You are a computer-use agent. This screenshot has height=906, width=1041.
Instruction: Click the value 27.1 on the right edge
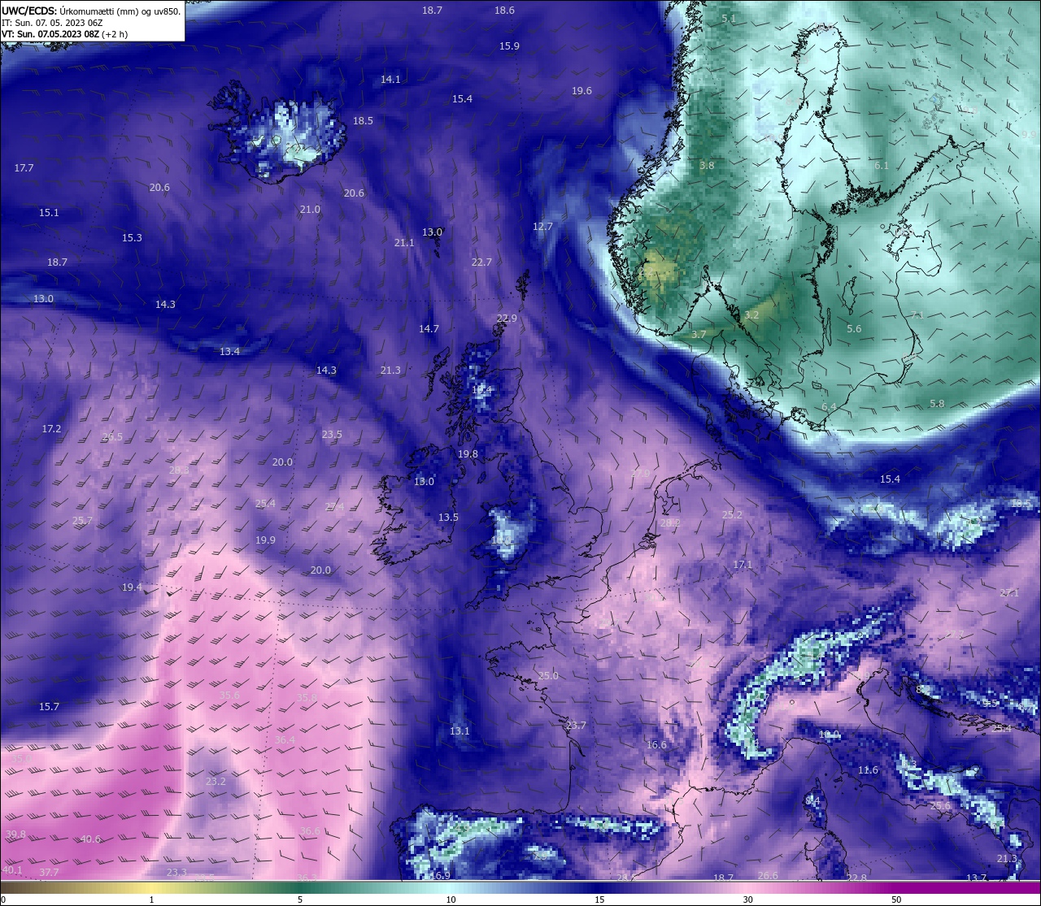1008,593
